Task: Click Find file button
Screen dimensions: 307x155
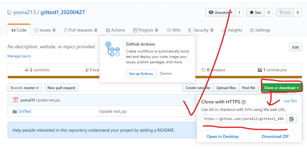Action: point(249,88)
